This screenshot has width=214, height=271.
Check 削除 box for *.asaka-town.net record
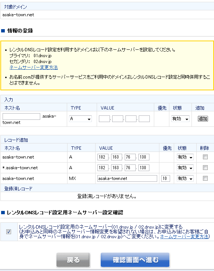[205, 168]
